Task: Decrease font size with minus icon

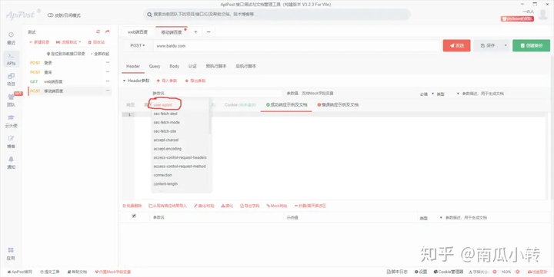Action: tap(495, 272)
